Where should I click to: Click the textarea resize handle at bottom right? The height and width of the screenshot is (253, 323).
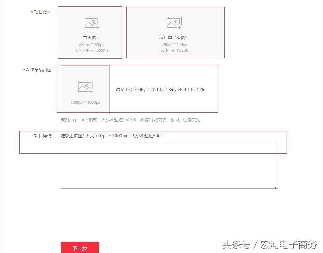tap(276, 187)
